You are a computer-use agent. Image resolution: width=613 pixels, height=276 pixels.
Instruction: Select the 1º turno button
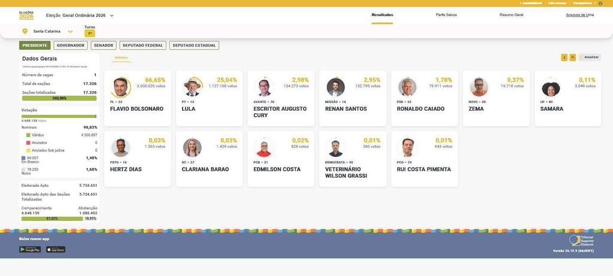point(90,34)
